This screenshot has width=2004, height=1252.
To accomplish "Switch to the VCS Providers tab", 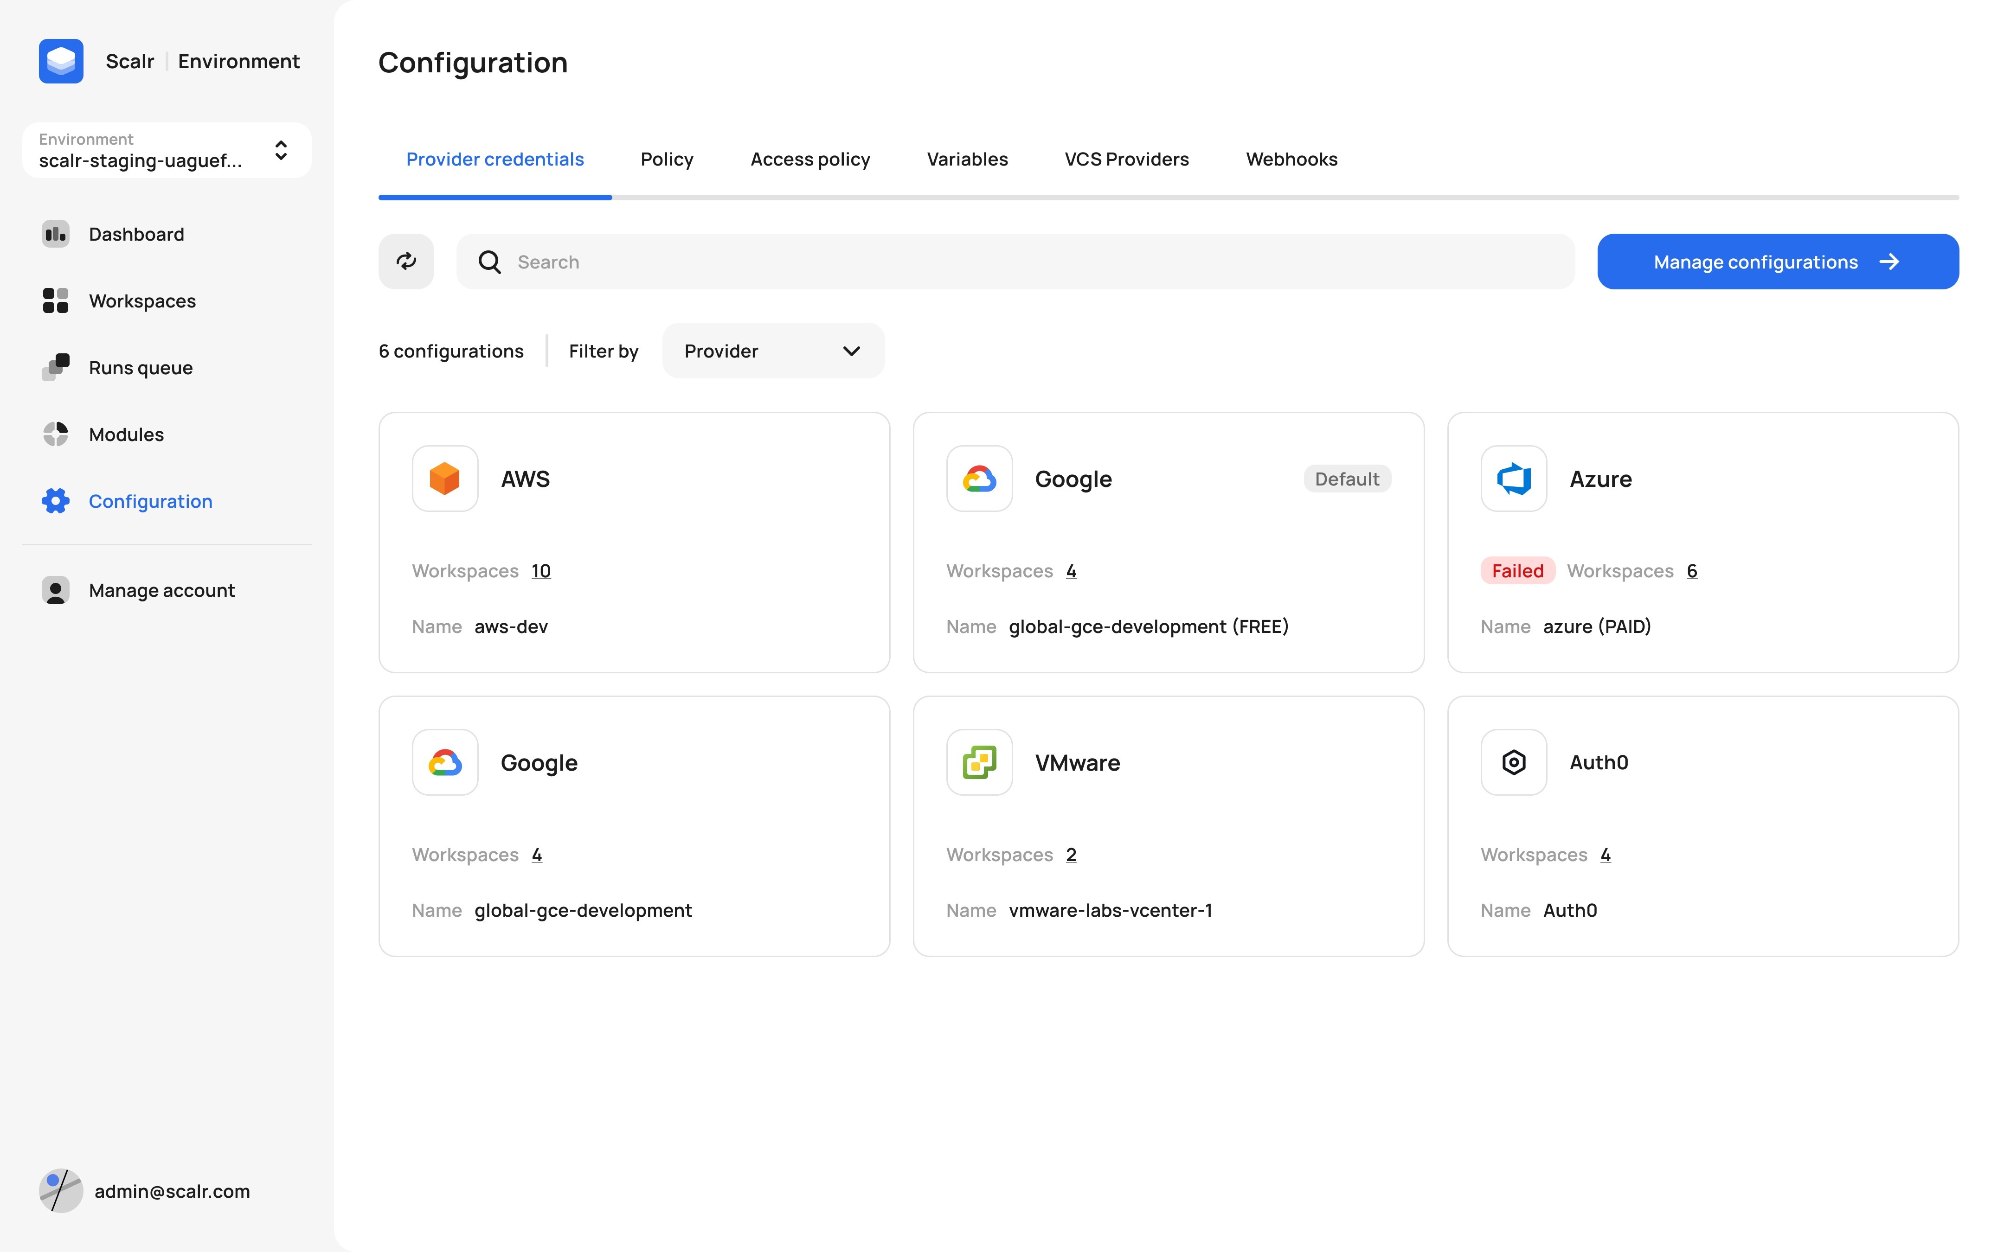I will (x=1126, y=159).
